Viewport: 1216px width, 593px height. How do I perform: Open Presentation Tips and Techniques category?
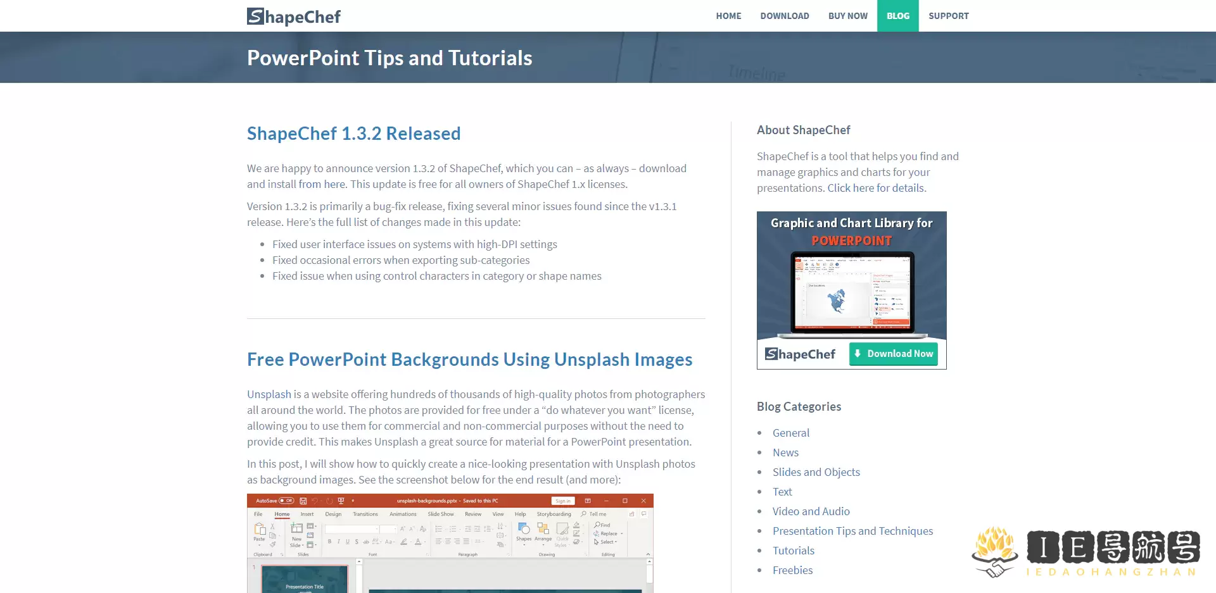click(853, 531)
